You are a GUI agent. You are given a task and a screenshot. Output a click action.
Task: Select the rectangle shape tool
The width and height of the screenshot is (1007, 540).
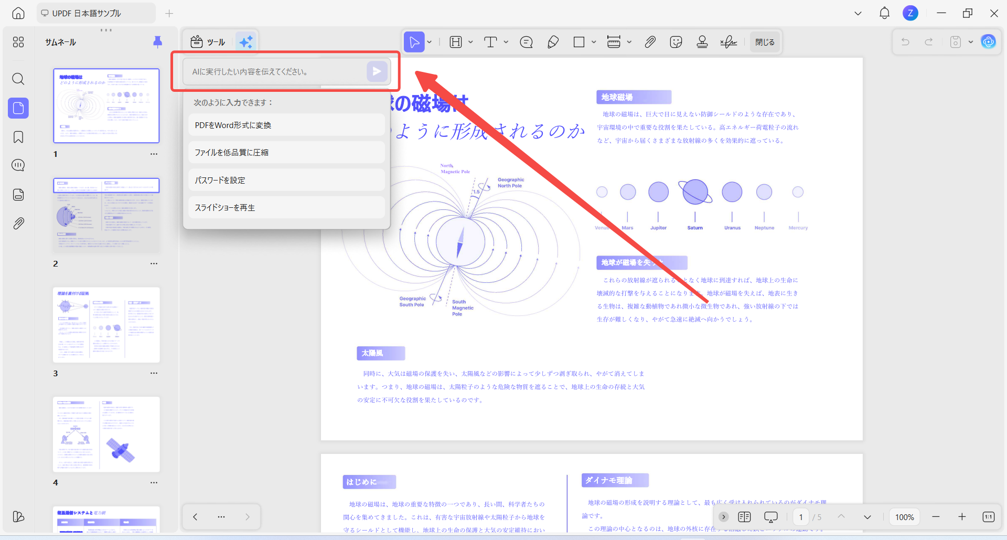[579, 42]
